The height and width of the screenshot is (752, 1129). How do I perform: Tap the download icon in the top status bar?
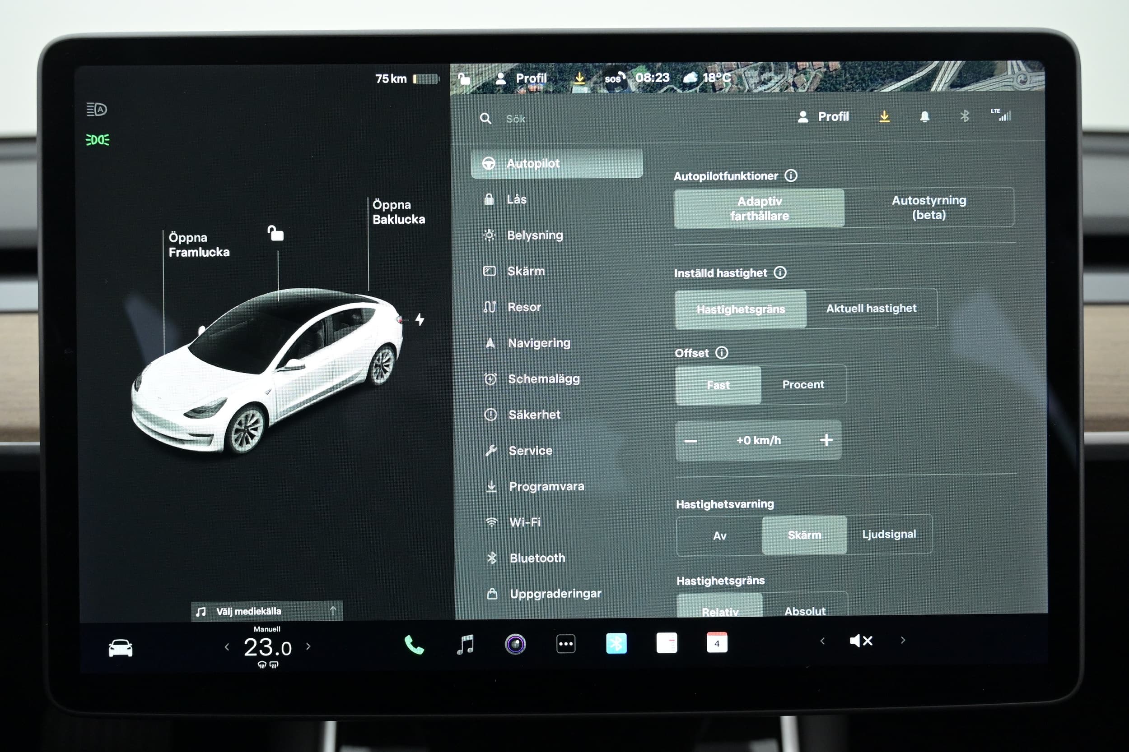pos(579,78)
